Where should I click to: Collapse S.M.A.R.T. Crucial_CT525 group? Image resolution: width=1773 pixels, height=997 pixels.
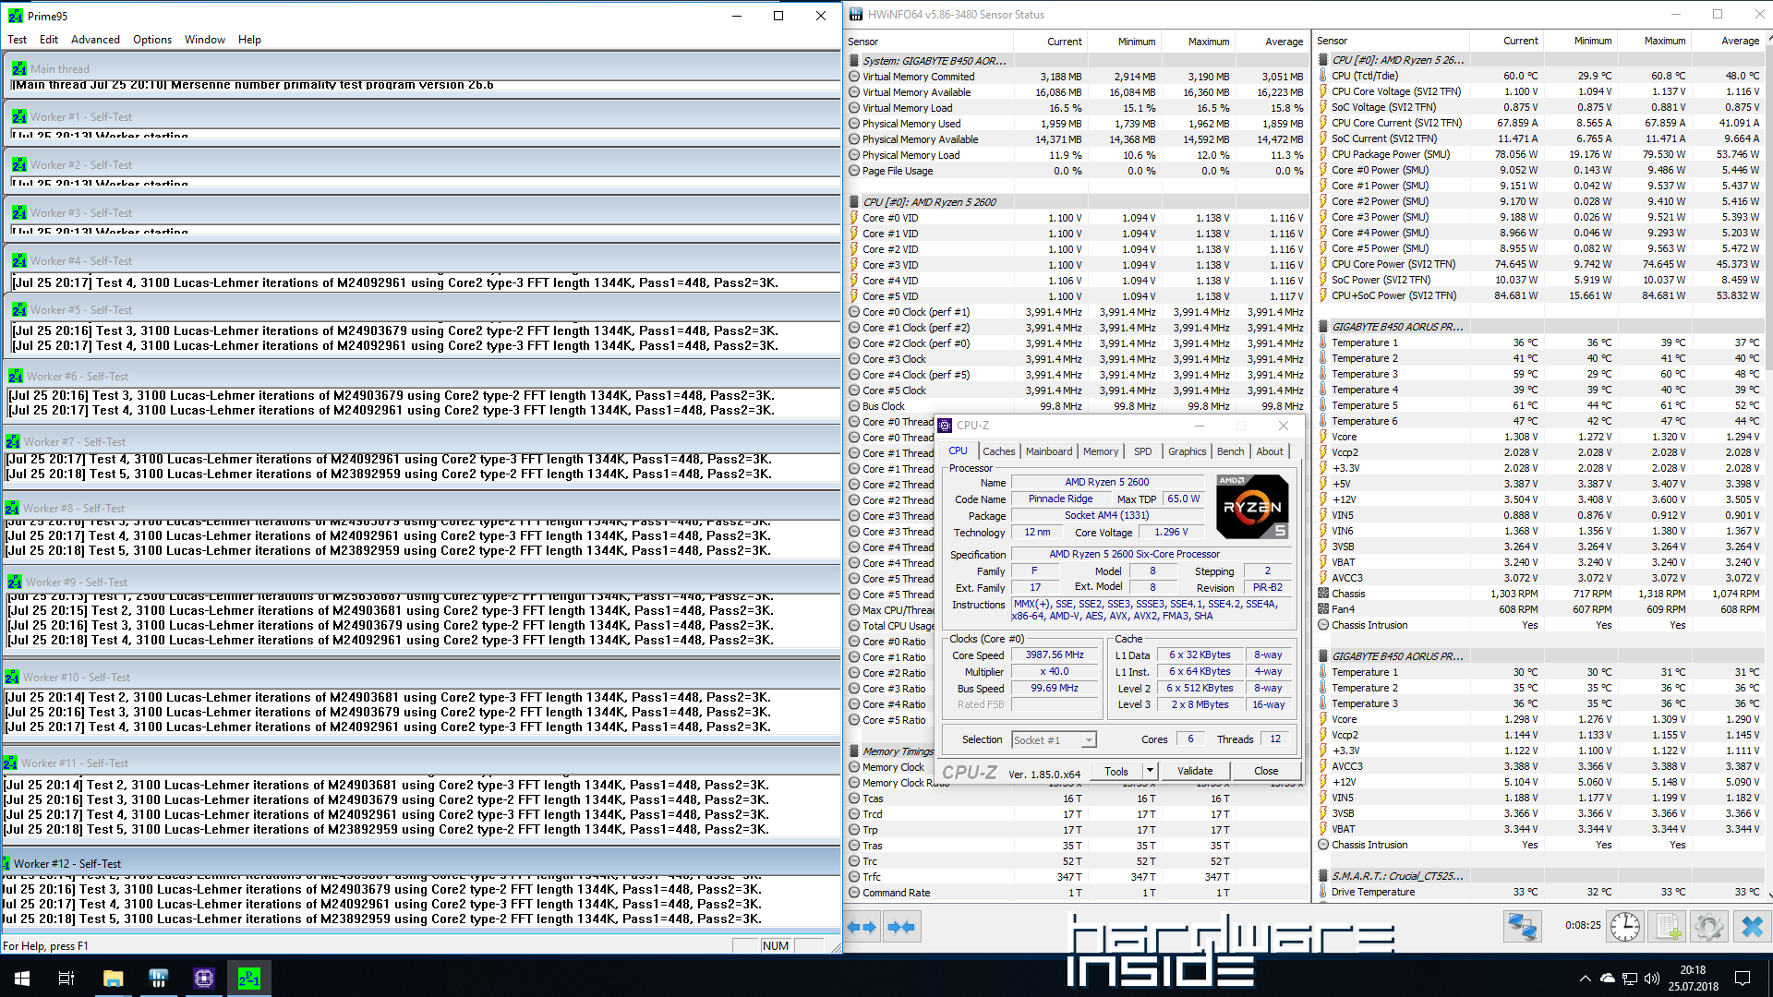pyautogui.click(x=1323, y=876)
